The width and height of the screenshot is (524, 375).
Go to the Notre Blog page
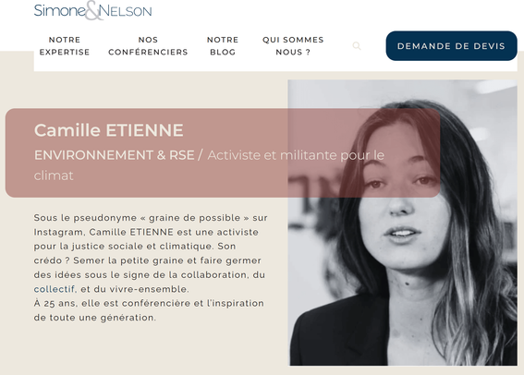tap(223, 46)
